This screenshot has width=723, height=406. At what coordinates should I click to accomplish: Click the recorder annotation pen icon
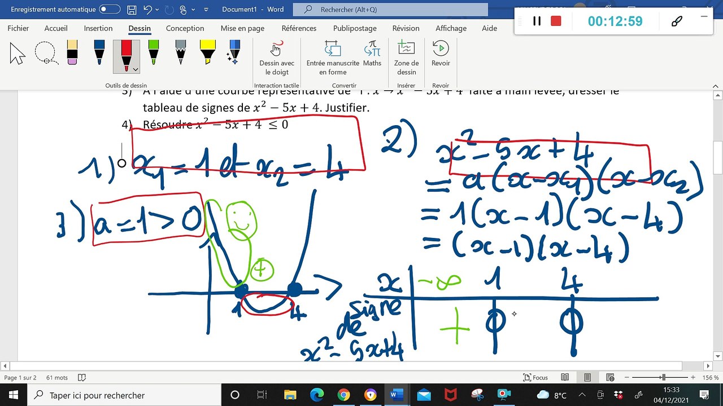677,21
